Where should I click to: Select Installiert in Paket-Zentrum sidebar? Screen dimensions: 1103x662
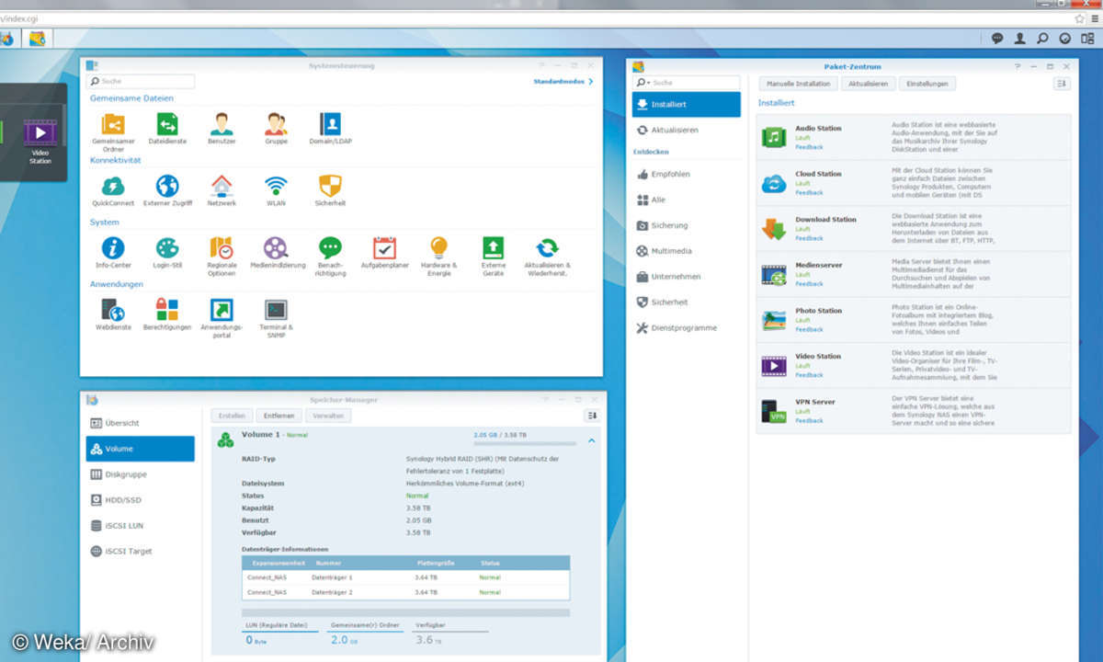tap(687, 104)
